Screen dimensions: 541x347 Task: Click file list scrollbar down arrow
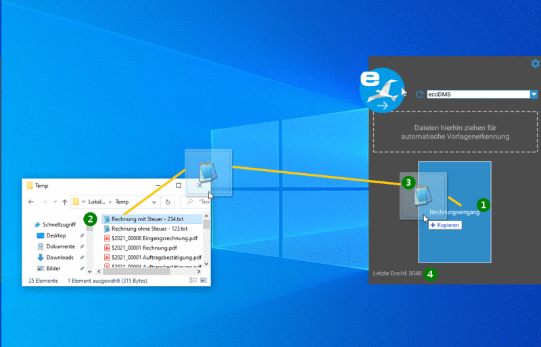coord(206,264)
